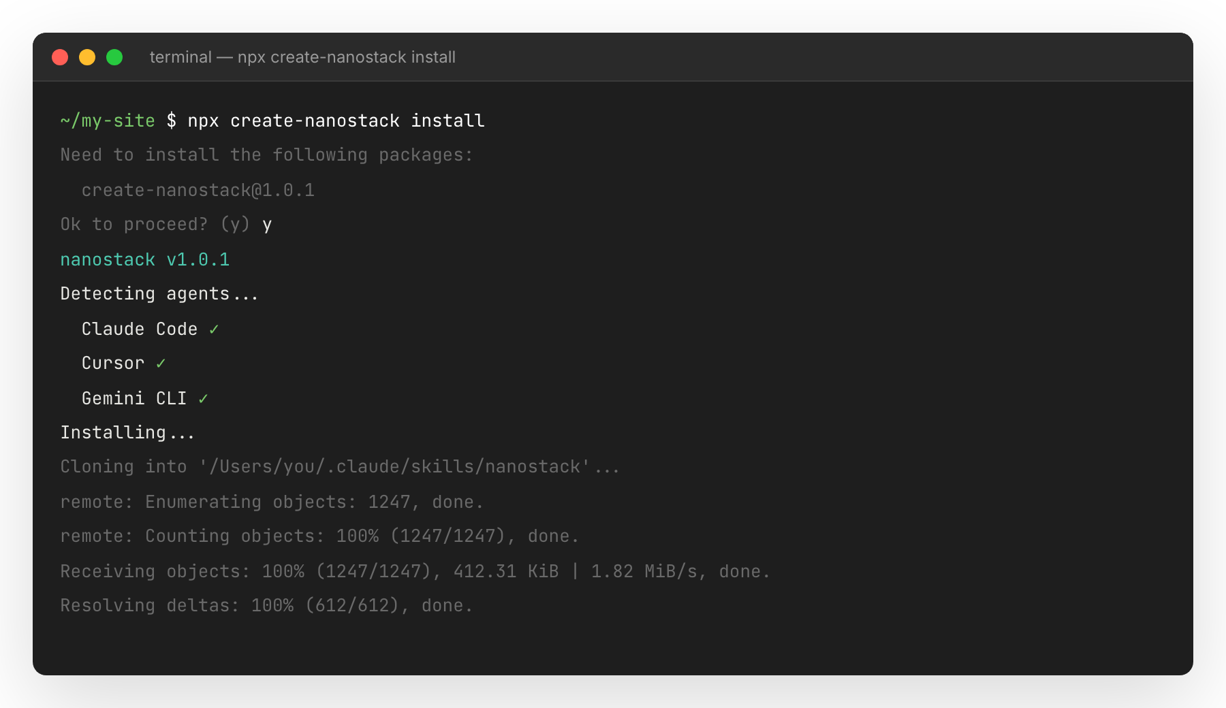Screen dimensions: 1226x708
Task: Click the yellow minimize circle icon
Action: [88, 57]
